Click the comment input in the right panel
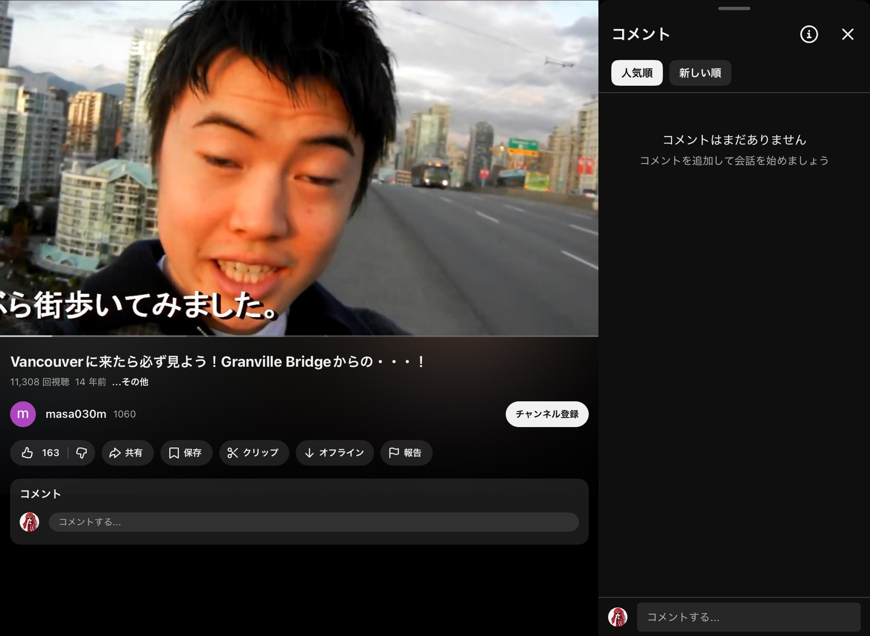870x636 pixels. [x=748, y=616]
